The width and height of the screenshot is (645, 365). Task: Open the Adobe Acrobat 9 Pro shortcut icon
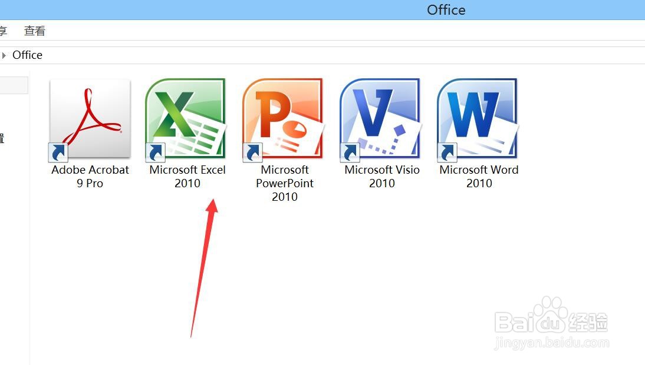pyautogui.click(x=90, y=120)
